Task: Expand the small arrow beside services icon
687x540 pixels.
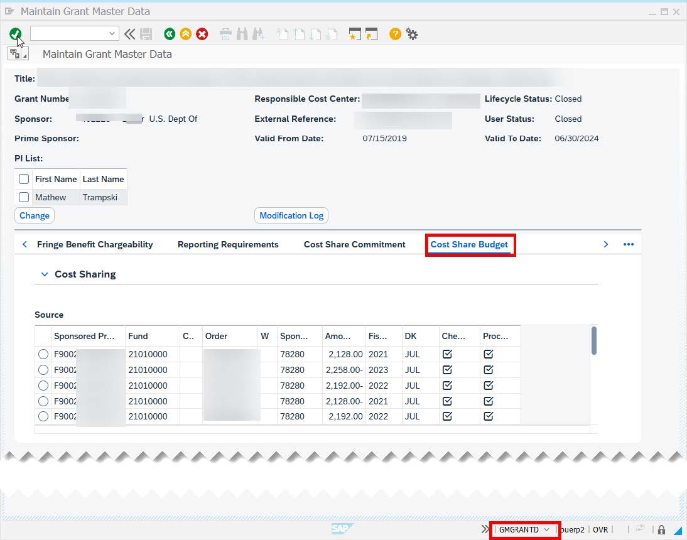Action: 25,56
